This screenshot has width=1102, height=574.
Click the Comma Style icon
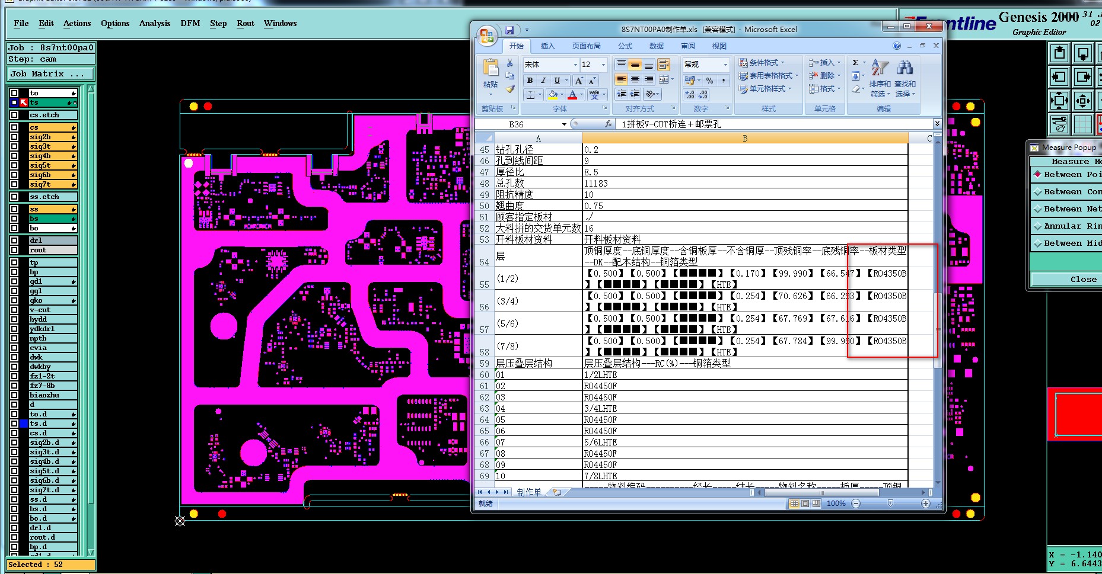[724, 81]
